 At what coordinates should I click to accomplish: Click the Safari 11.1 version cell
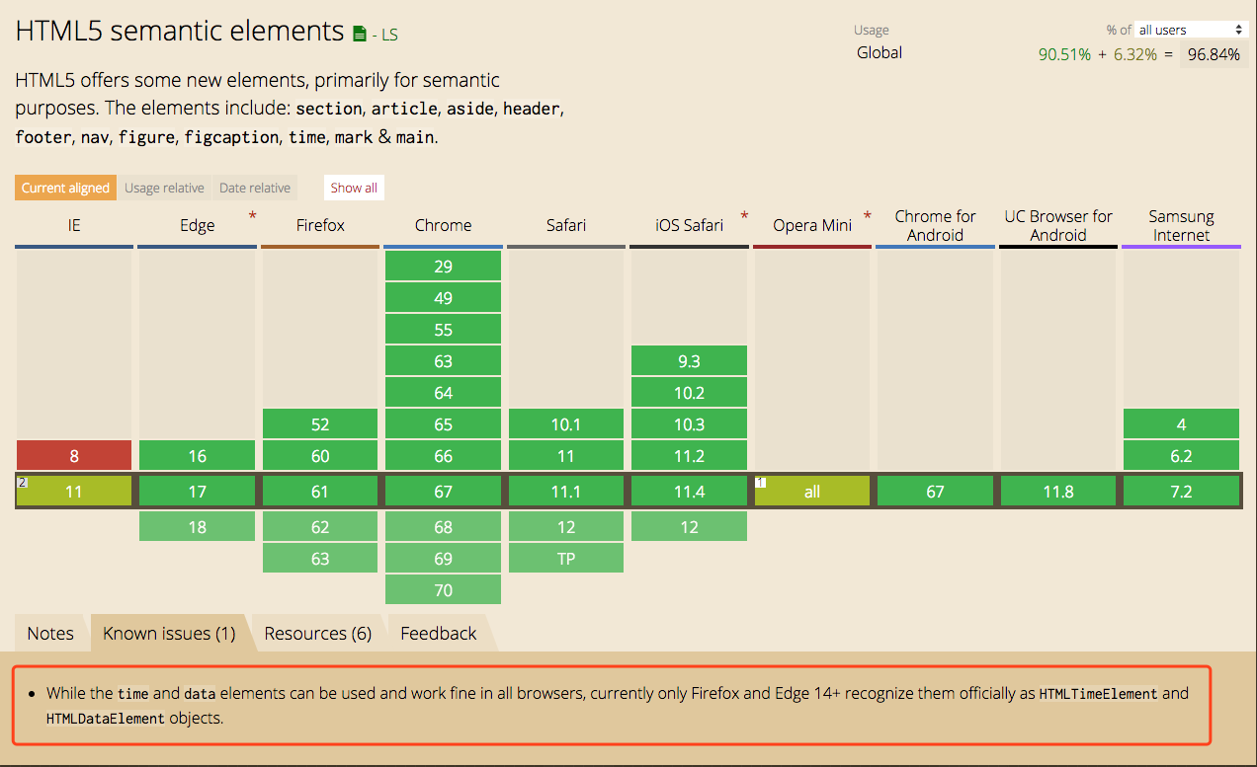(566, 492)
